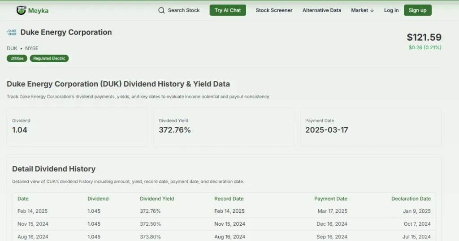This screenshot has height=241, width=459.
Task: Click the Payment Date column header
Action: [x=330, y=198]
